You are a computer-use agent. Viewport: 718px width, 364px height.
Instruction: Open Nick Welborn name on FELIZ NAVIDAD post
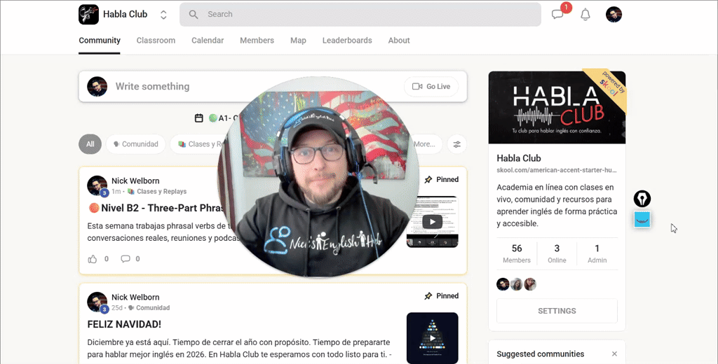point(135,297)
